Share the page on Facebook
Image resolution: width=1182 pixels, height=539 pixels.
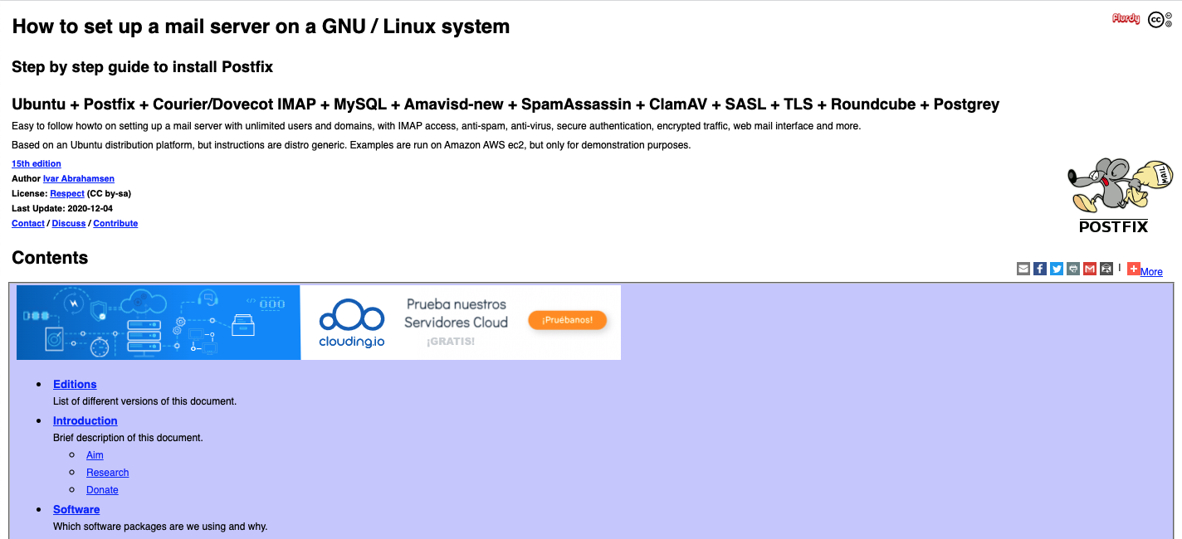(1040, 269)
